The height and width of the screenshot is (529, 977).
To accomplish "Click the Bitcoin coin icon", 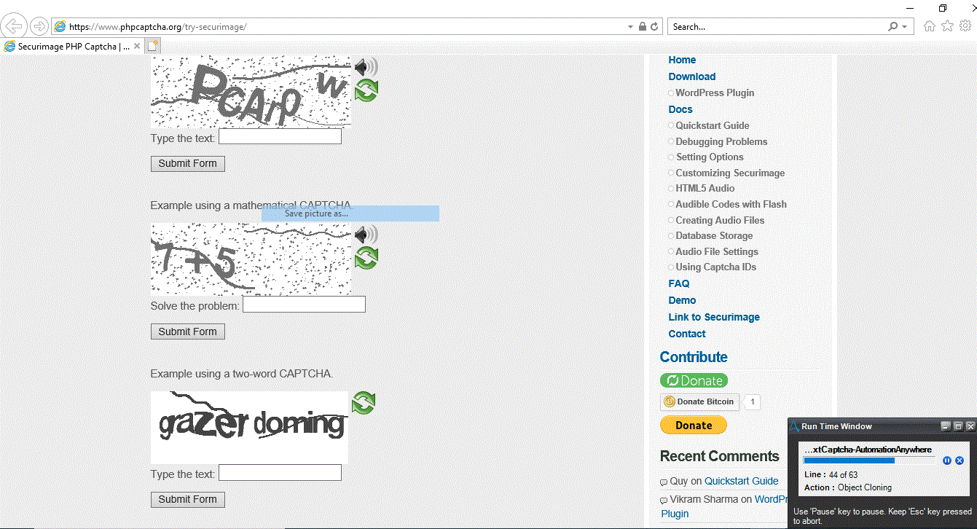I will pyautogui.click(x=670, y=401).
